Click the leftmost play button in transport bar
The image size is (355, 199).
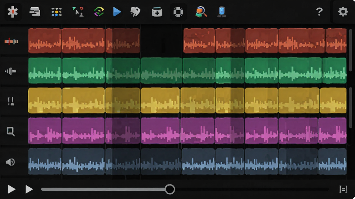pos(11,189)
